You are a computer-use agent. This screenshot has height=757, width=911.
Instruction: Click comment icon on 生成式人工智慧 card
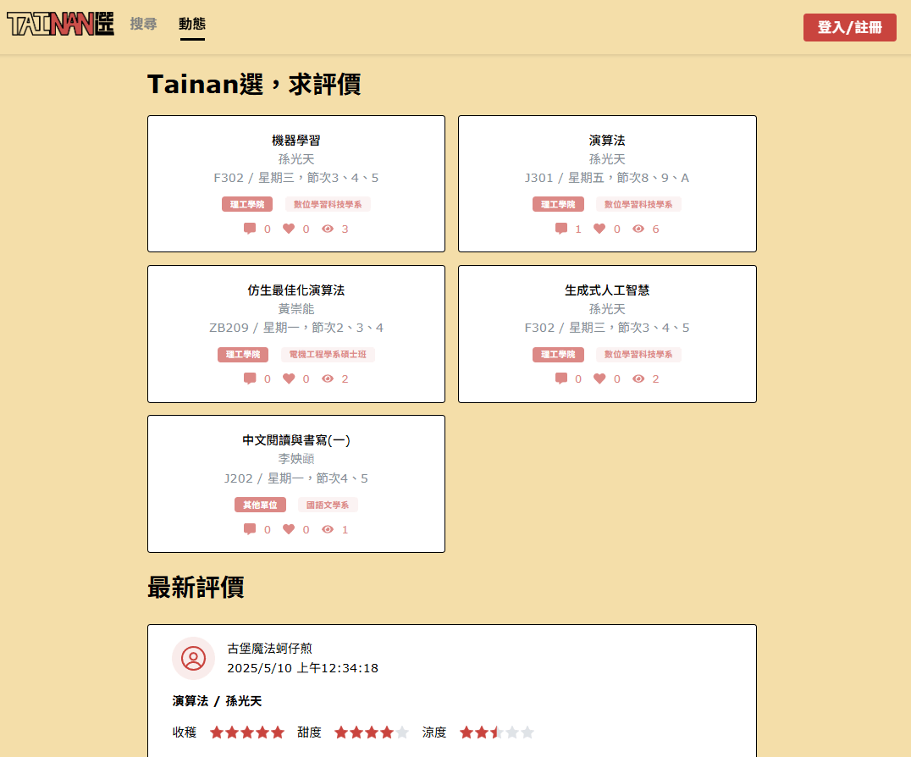pyautogui.click(x=561, y=378)
